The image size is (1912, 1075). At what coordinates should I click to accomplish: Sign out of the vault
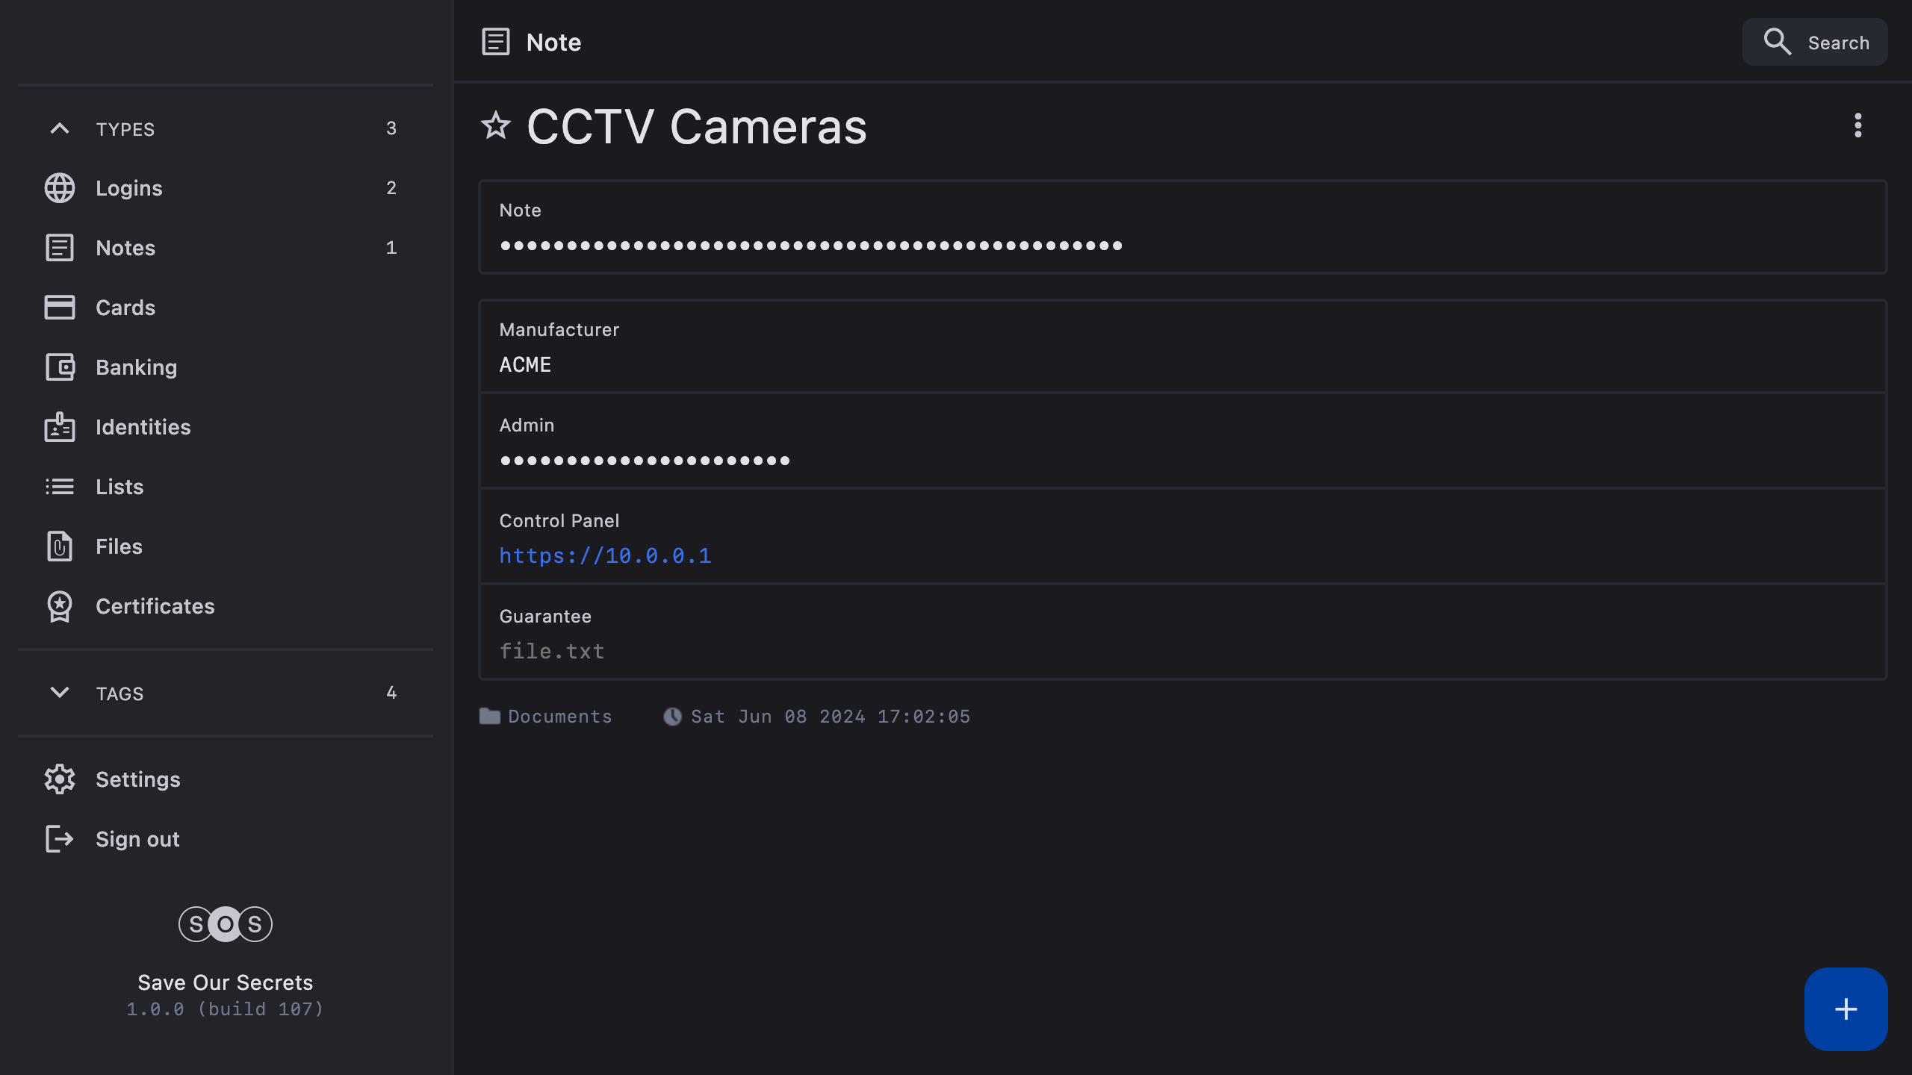click(x=137, y=839)
